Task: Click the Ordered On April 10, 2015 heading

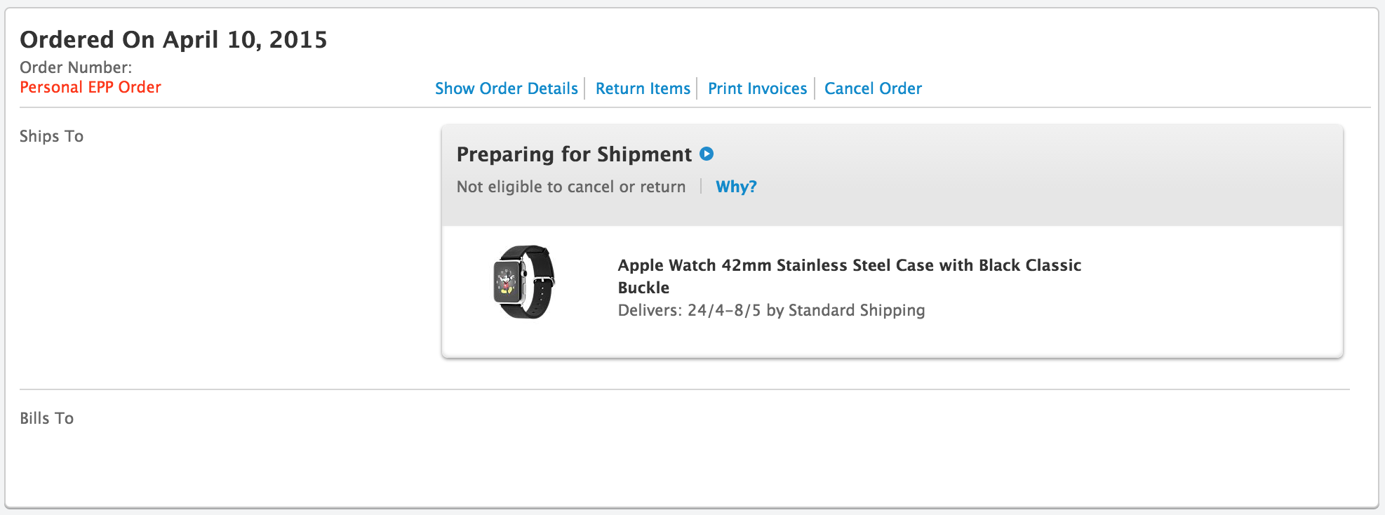Action: [x=173, y=40]
